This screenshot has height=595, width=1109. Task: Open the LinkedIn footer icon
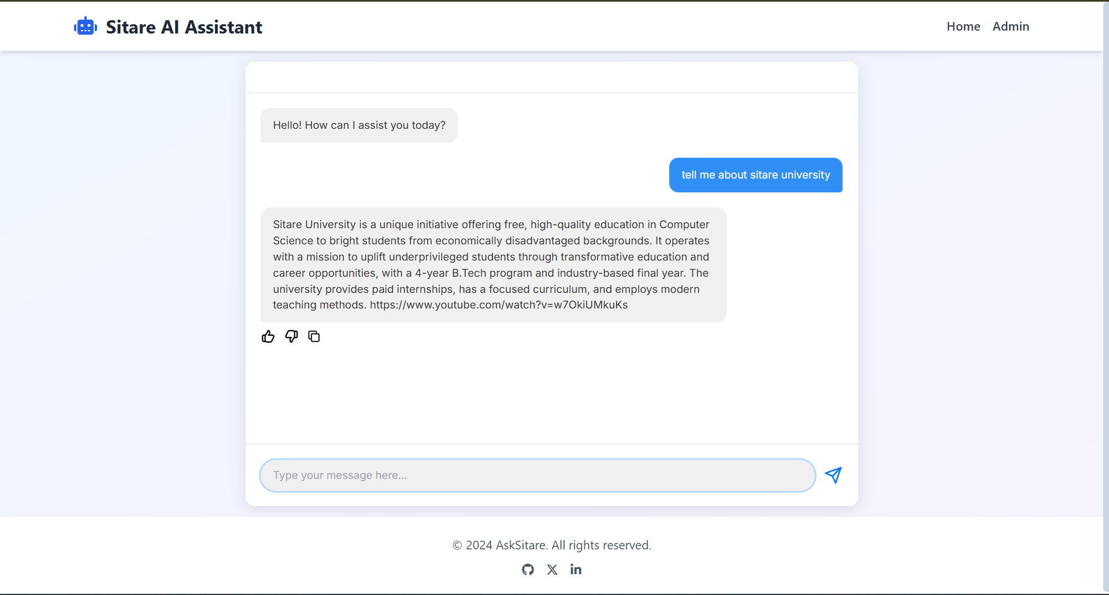tap(576, 570)
